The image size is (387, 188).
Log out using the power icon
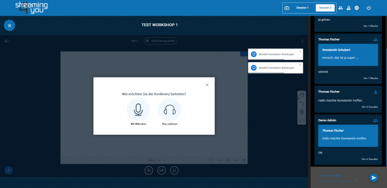click(369, 8)
